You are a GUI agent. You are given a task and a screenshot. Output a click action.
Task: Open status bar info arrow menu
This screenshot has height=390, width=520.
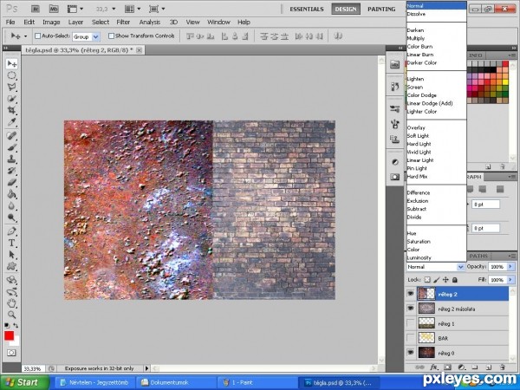click(147, 368)
